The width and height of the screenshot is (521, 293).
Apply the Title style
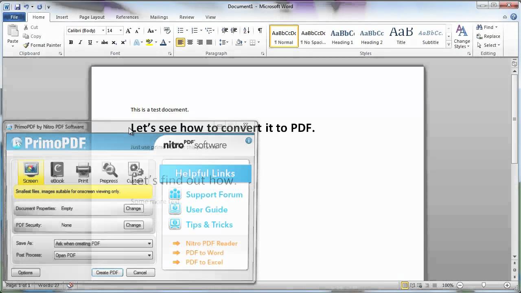tap(401, 36)
